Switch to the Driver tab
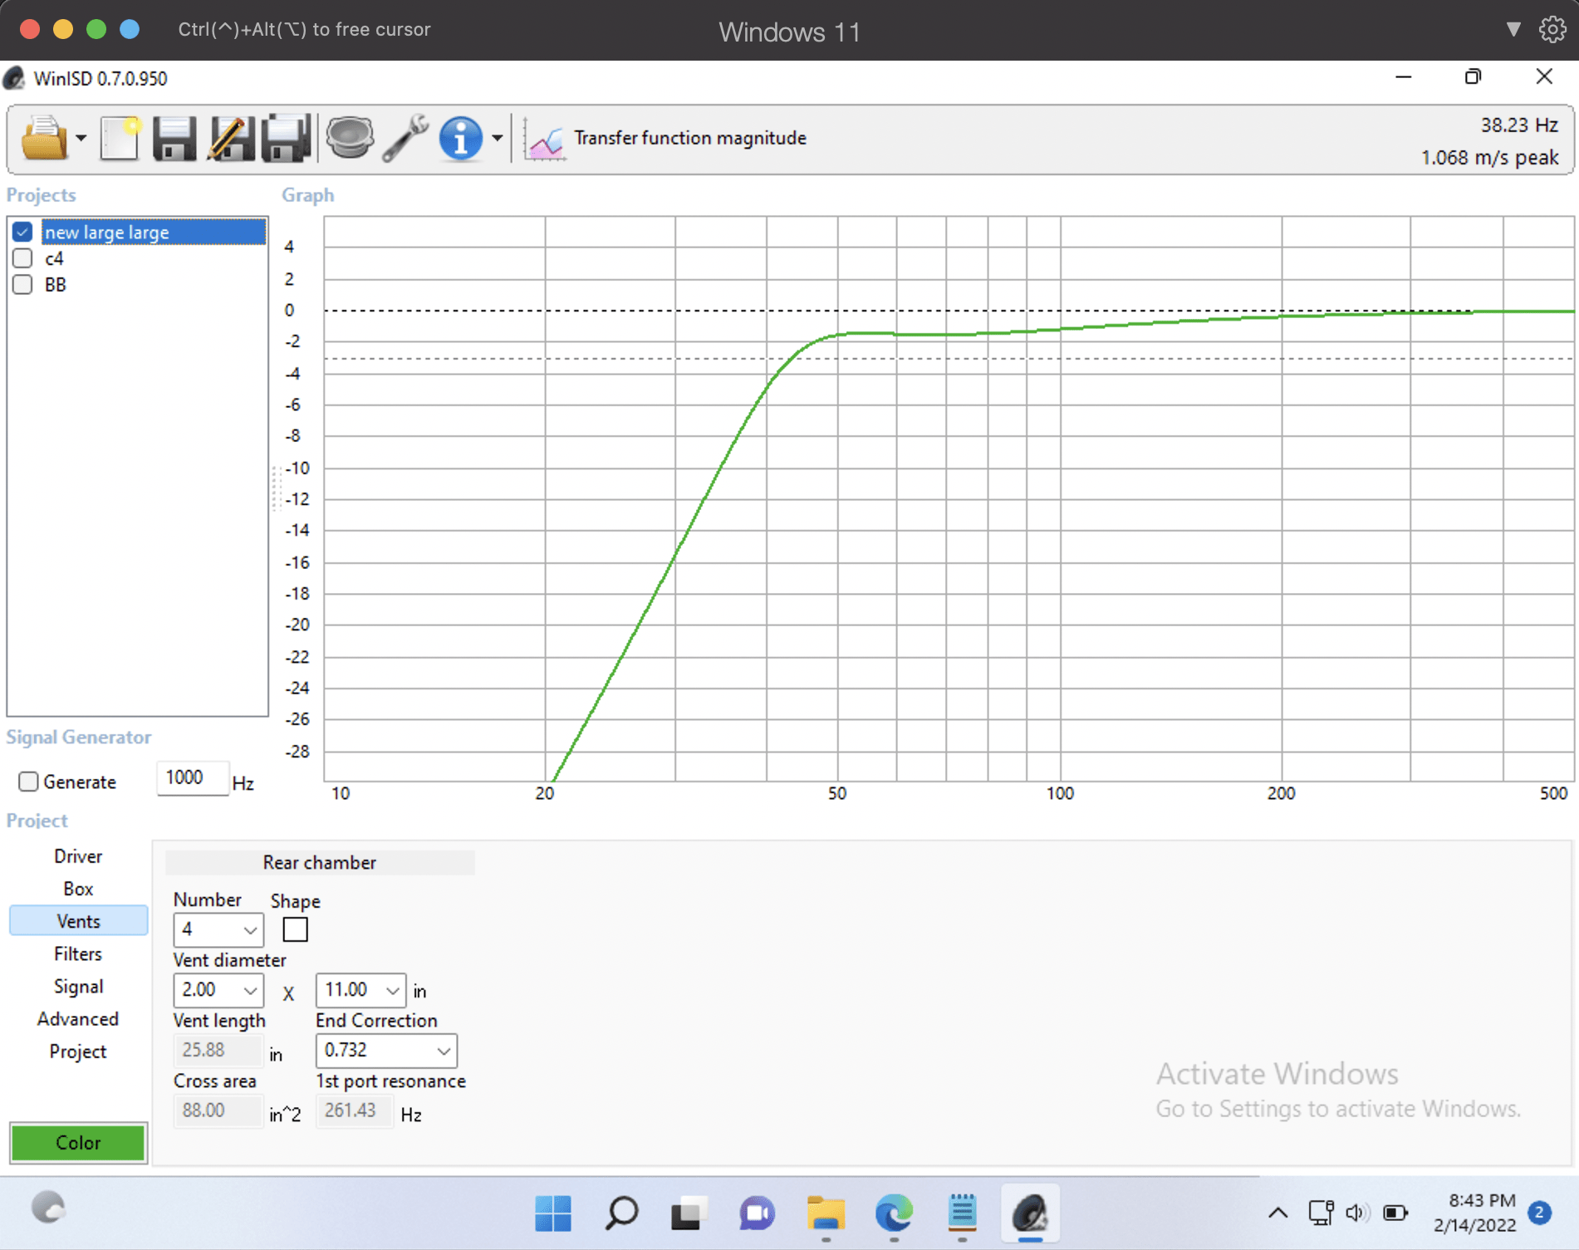Screen dimensions: 1579x1250 (x=78, y=856)
